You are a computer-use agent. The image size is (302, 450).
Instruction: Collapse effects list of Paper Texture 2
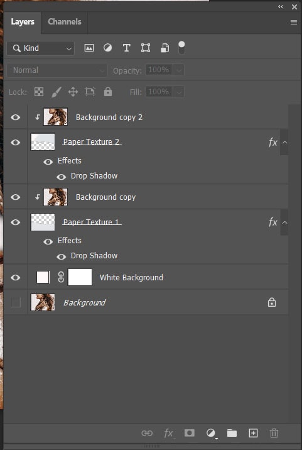point(284,142)
